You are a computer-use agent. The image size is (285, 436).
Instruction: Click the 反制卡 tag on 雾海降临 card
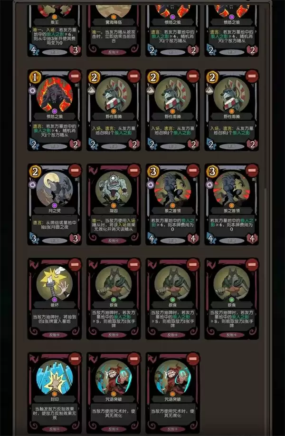[114, 52]
